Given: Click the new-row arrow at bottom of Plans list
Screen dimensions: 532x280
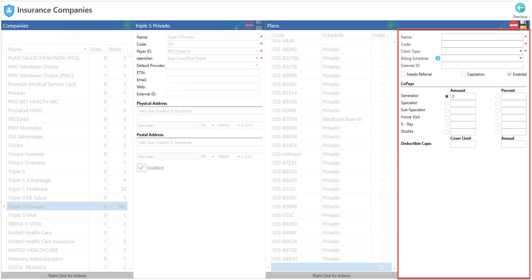Looking at the screenshot, I should tap(268, 267).
